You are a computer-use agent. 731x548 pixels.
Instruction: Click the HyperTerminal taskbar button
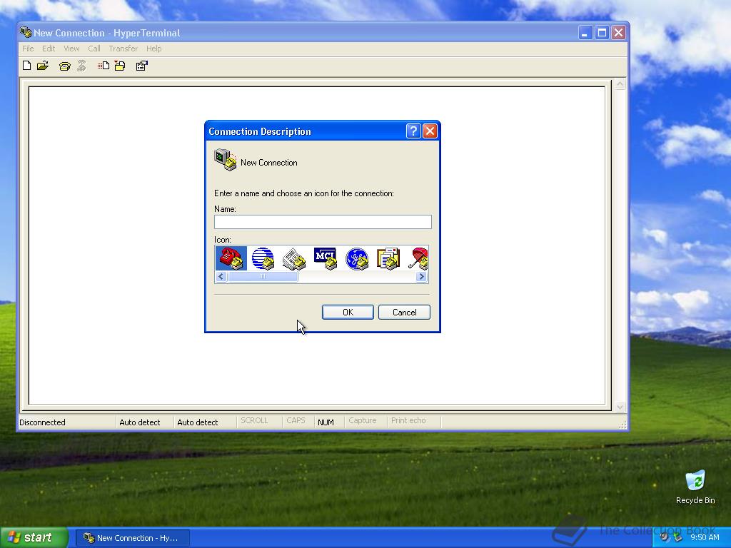pyautogui.click(x=133, y=538)
